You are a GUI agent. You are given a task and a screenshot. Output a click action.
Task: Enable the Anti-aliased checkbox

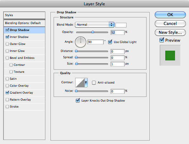pyautogui.click(x=94, y=83)
